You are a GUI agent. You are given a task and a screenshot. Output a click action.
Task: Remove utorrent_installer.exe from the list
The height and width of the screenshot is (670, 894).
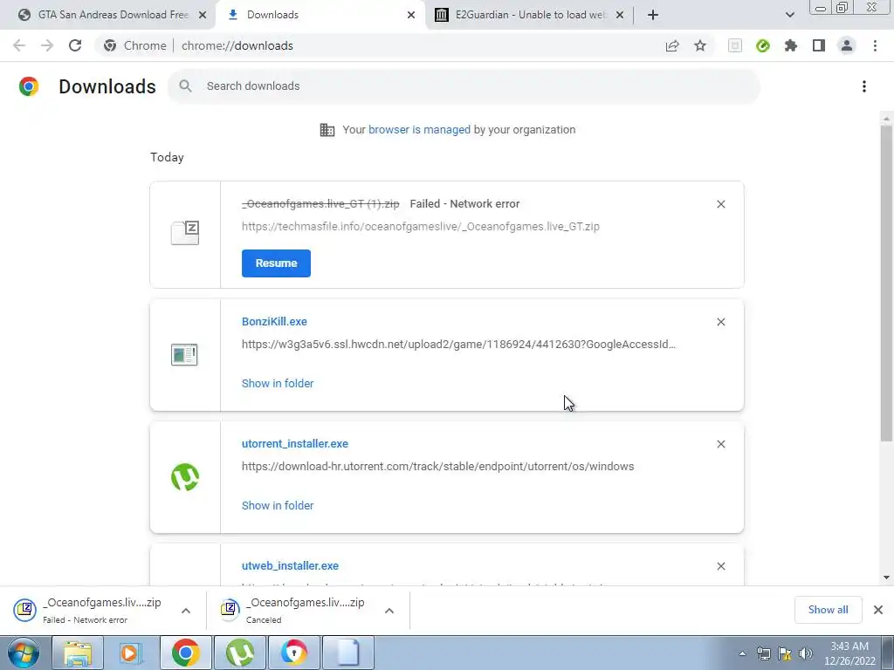720,444
